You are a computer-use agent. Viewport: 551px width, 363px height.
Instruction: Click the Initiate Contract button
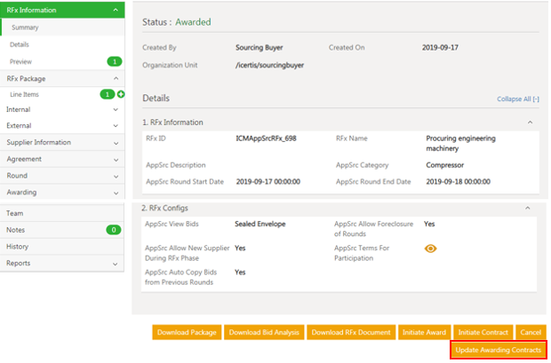pos(483,332)
